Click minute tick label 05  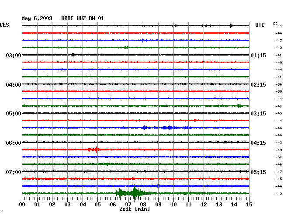coord(97,204)
